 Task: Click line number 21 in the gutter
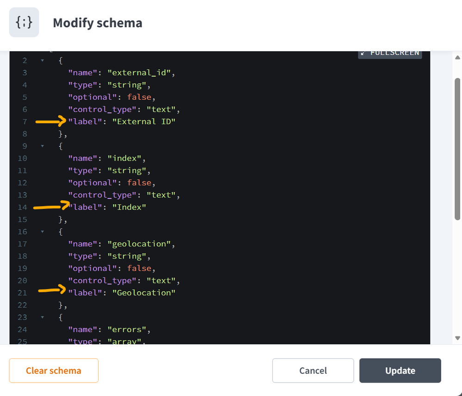(x=22, y=293)
